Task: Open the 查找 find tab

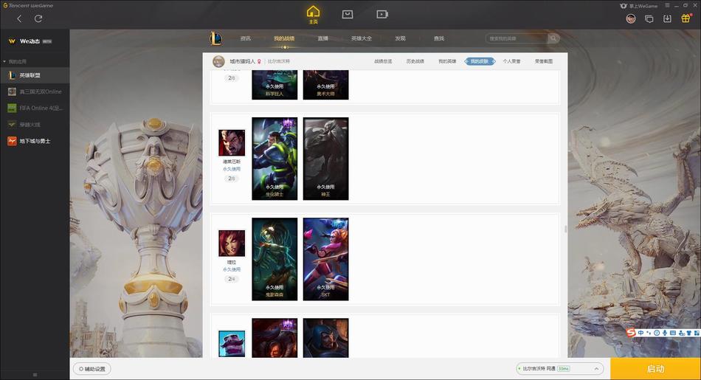Action: tap(439, 38)
